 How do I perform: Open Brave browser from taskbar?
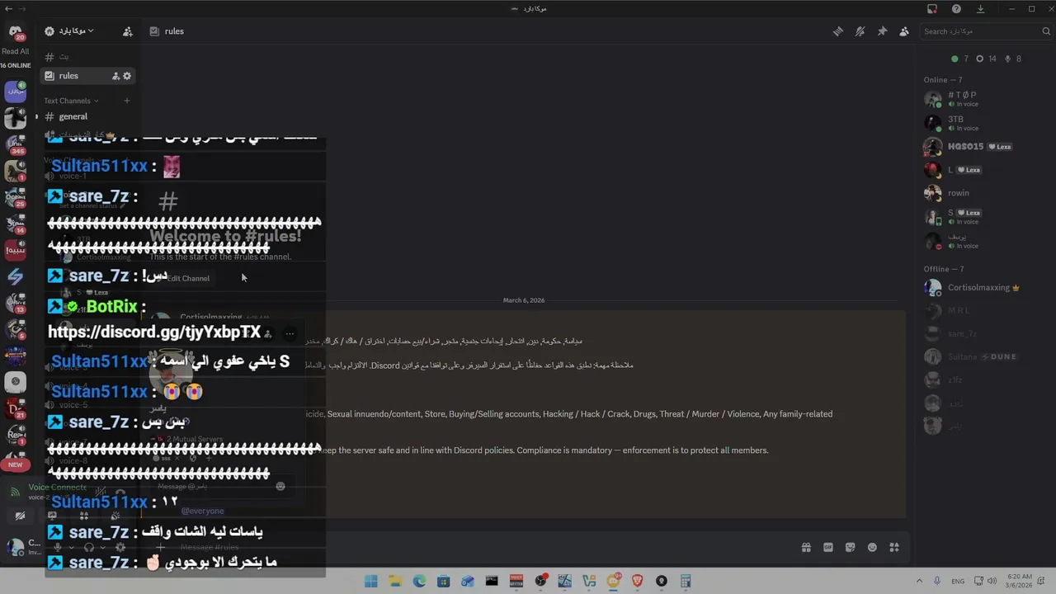(637, 581)
